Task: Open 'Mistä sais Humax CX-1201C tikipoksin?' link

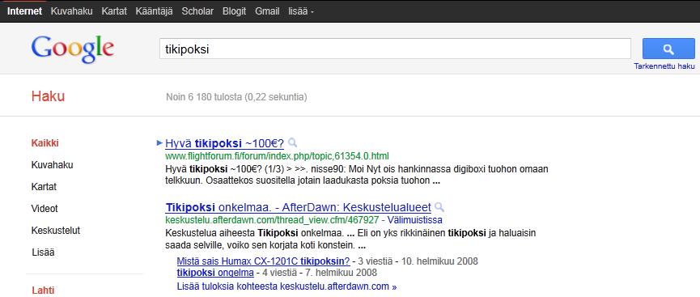Action: [x=263, y=261]
